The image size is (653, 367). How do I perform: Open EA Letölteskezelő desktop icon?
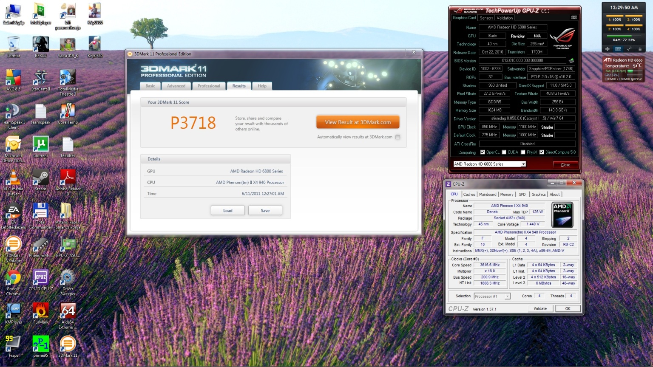[14, 216]
